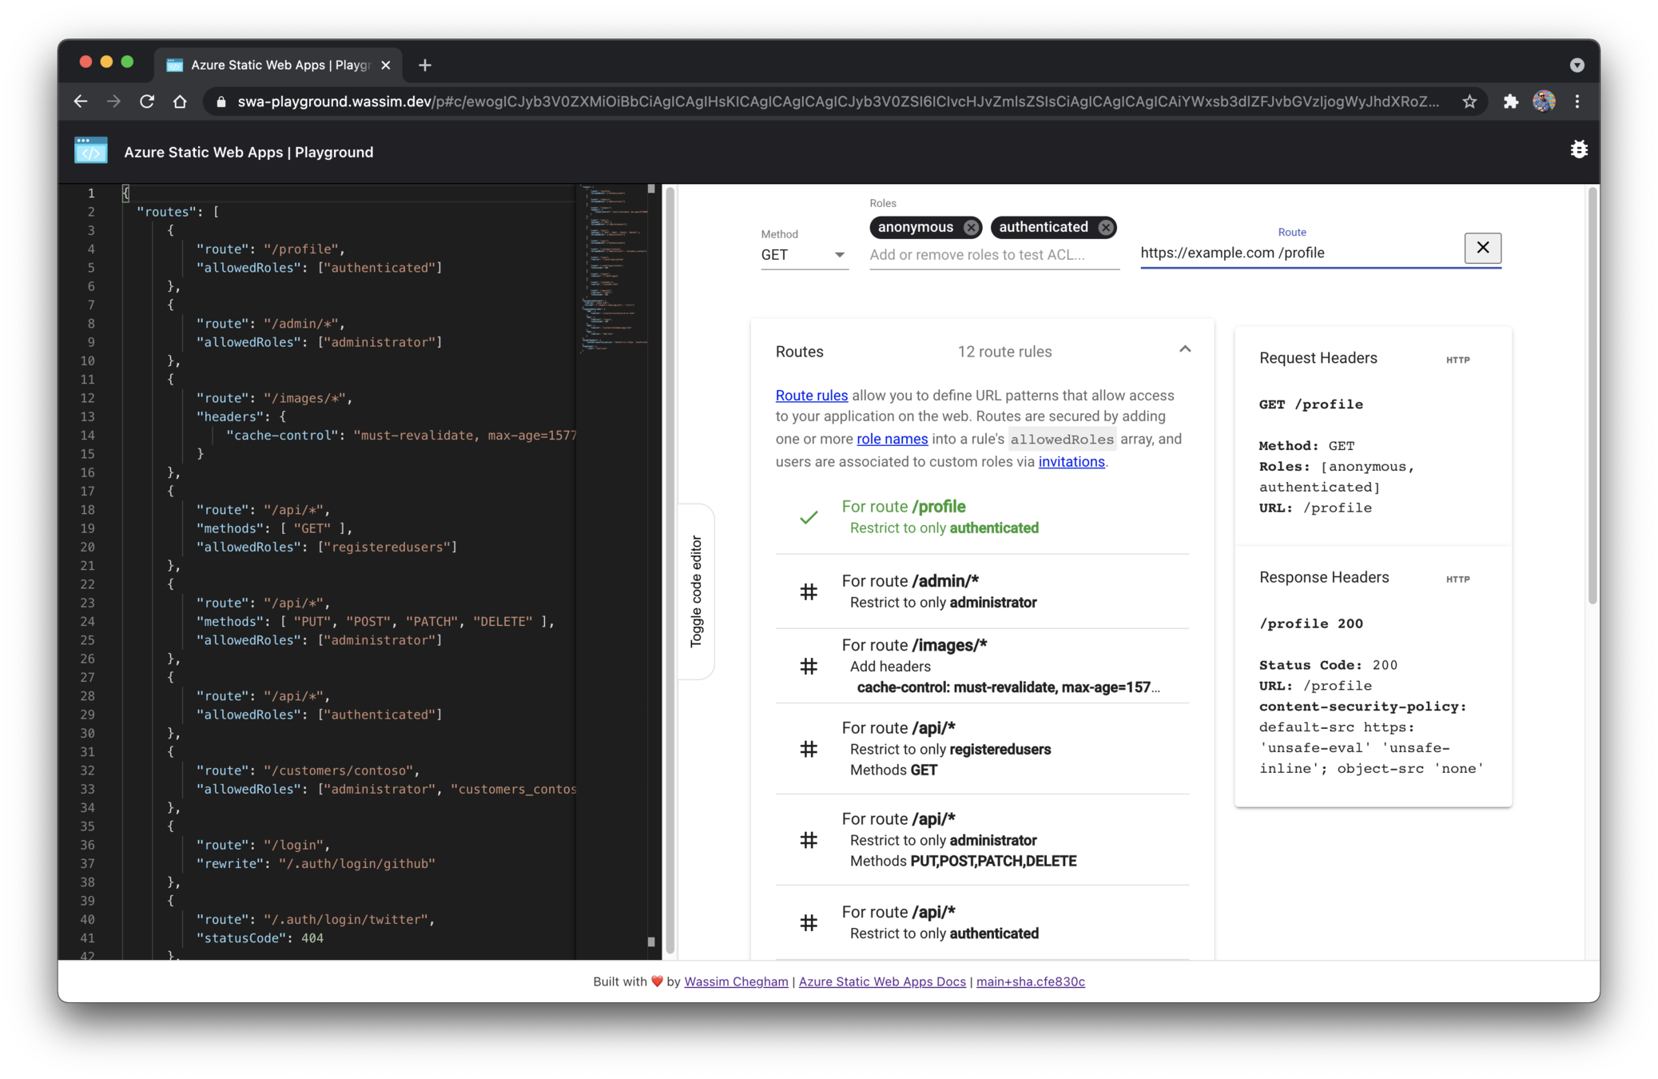Remove the anonymous role chip

[x=970, y=228]
